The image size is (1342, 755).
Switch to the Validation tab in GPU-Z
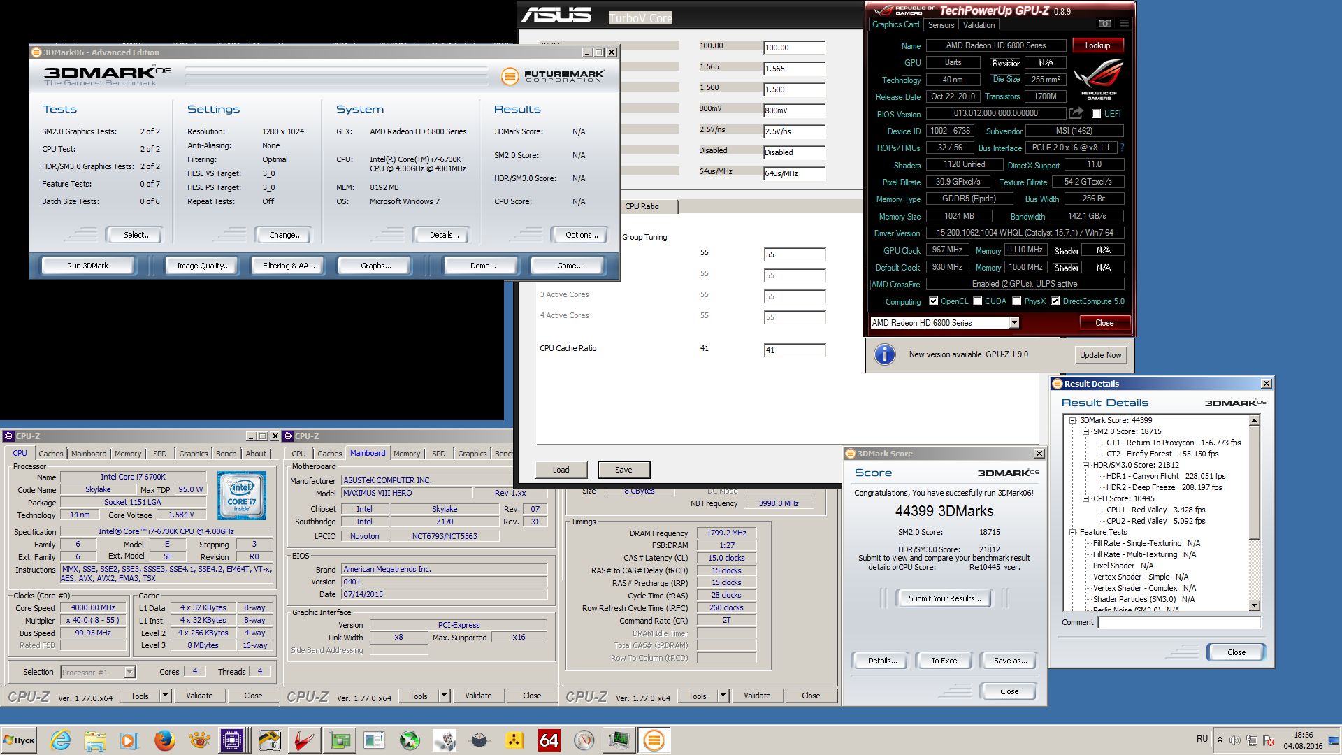(x=979, y=24)
